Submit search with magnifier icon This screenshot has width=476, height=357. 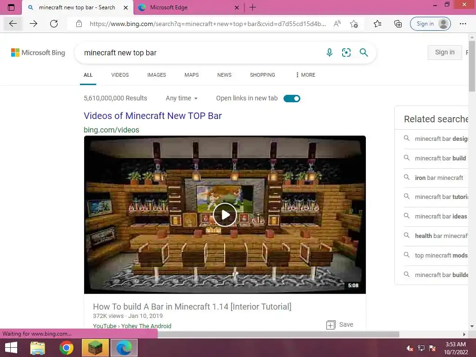point(364,53)
